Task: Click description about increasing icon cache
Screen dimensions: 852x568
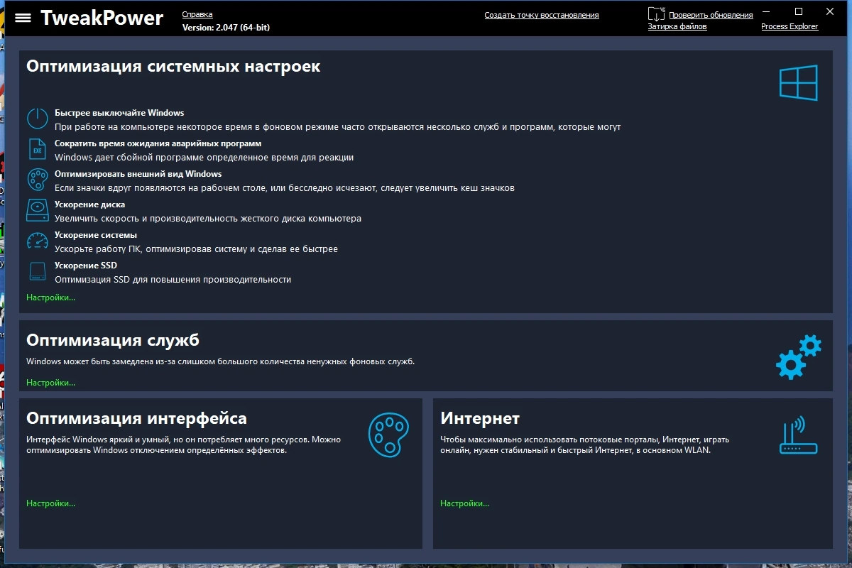Action: pos(285,188)
